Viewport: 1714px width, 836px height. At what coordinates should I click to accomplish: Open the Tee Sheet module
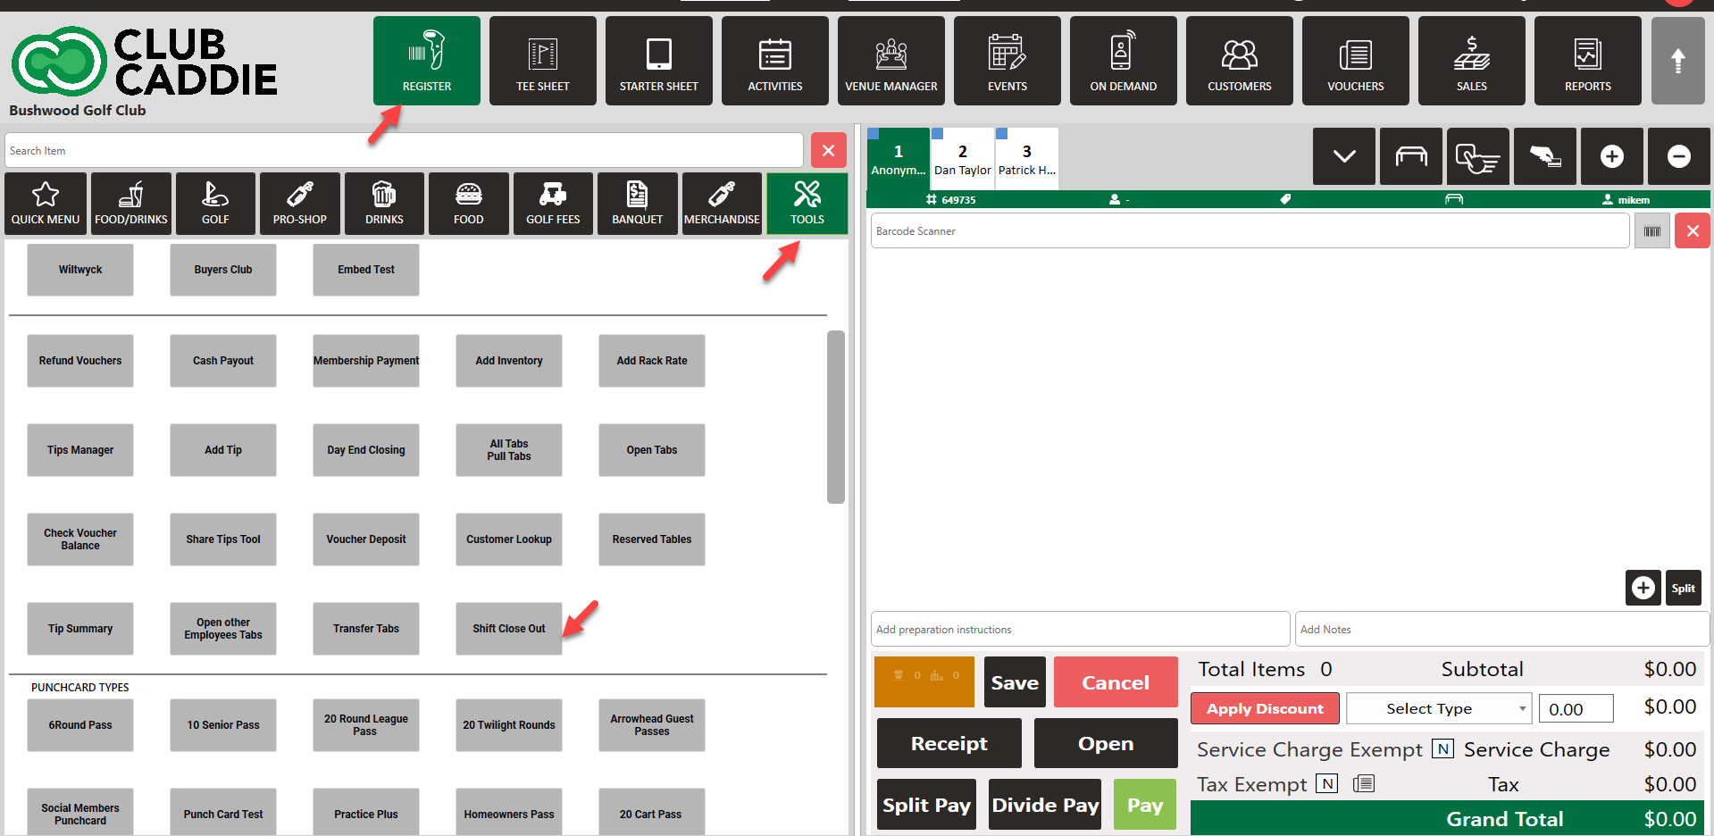[542, 61]
